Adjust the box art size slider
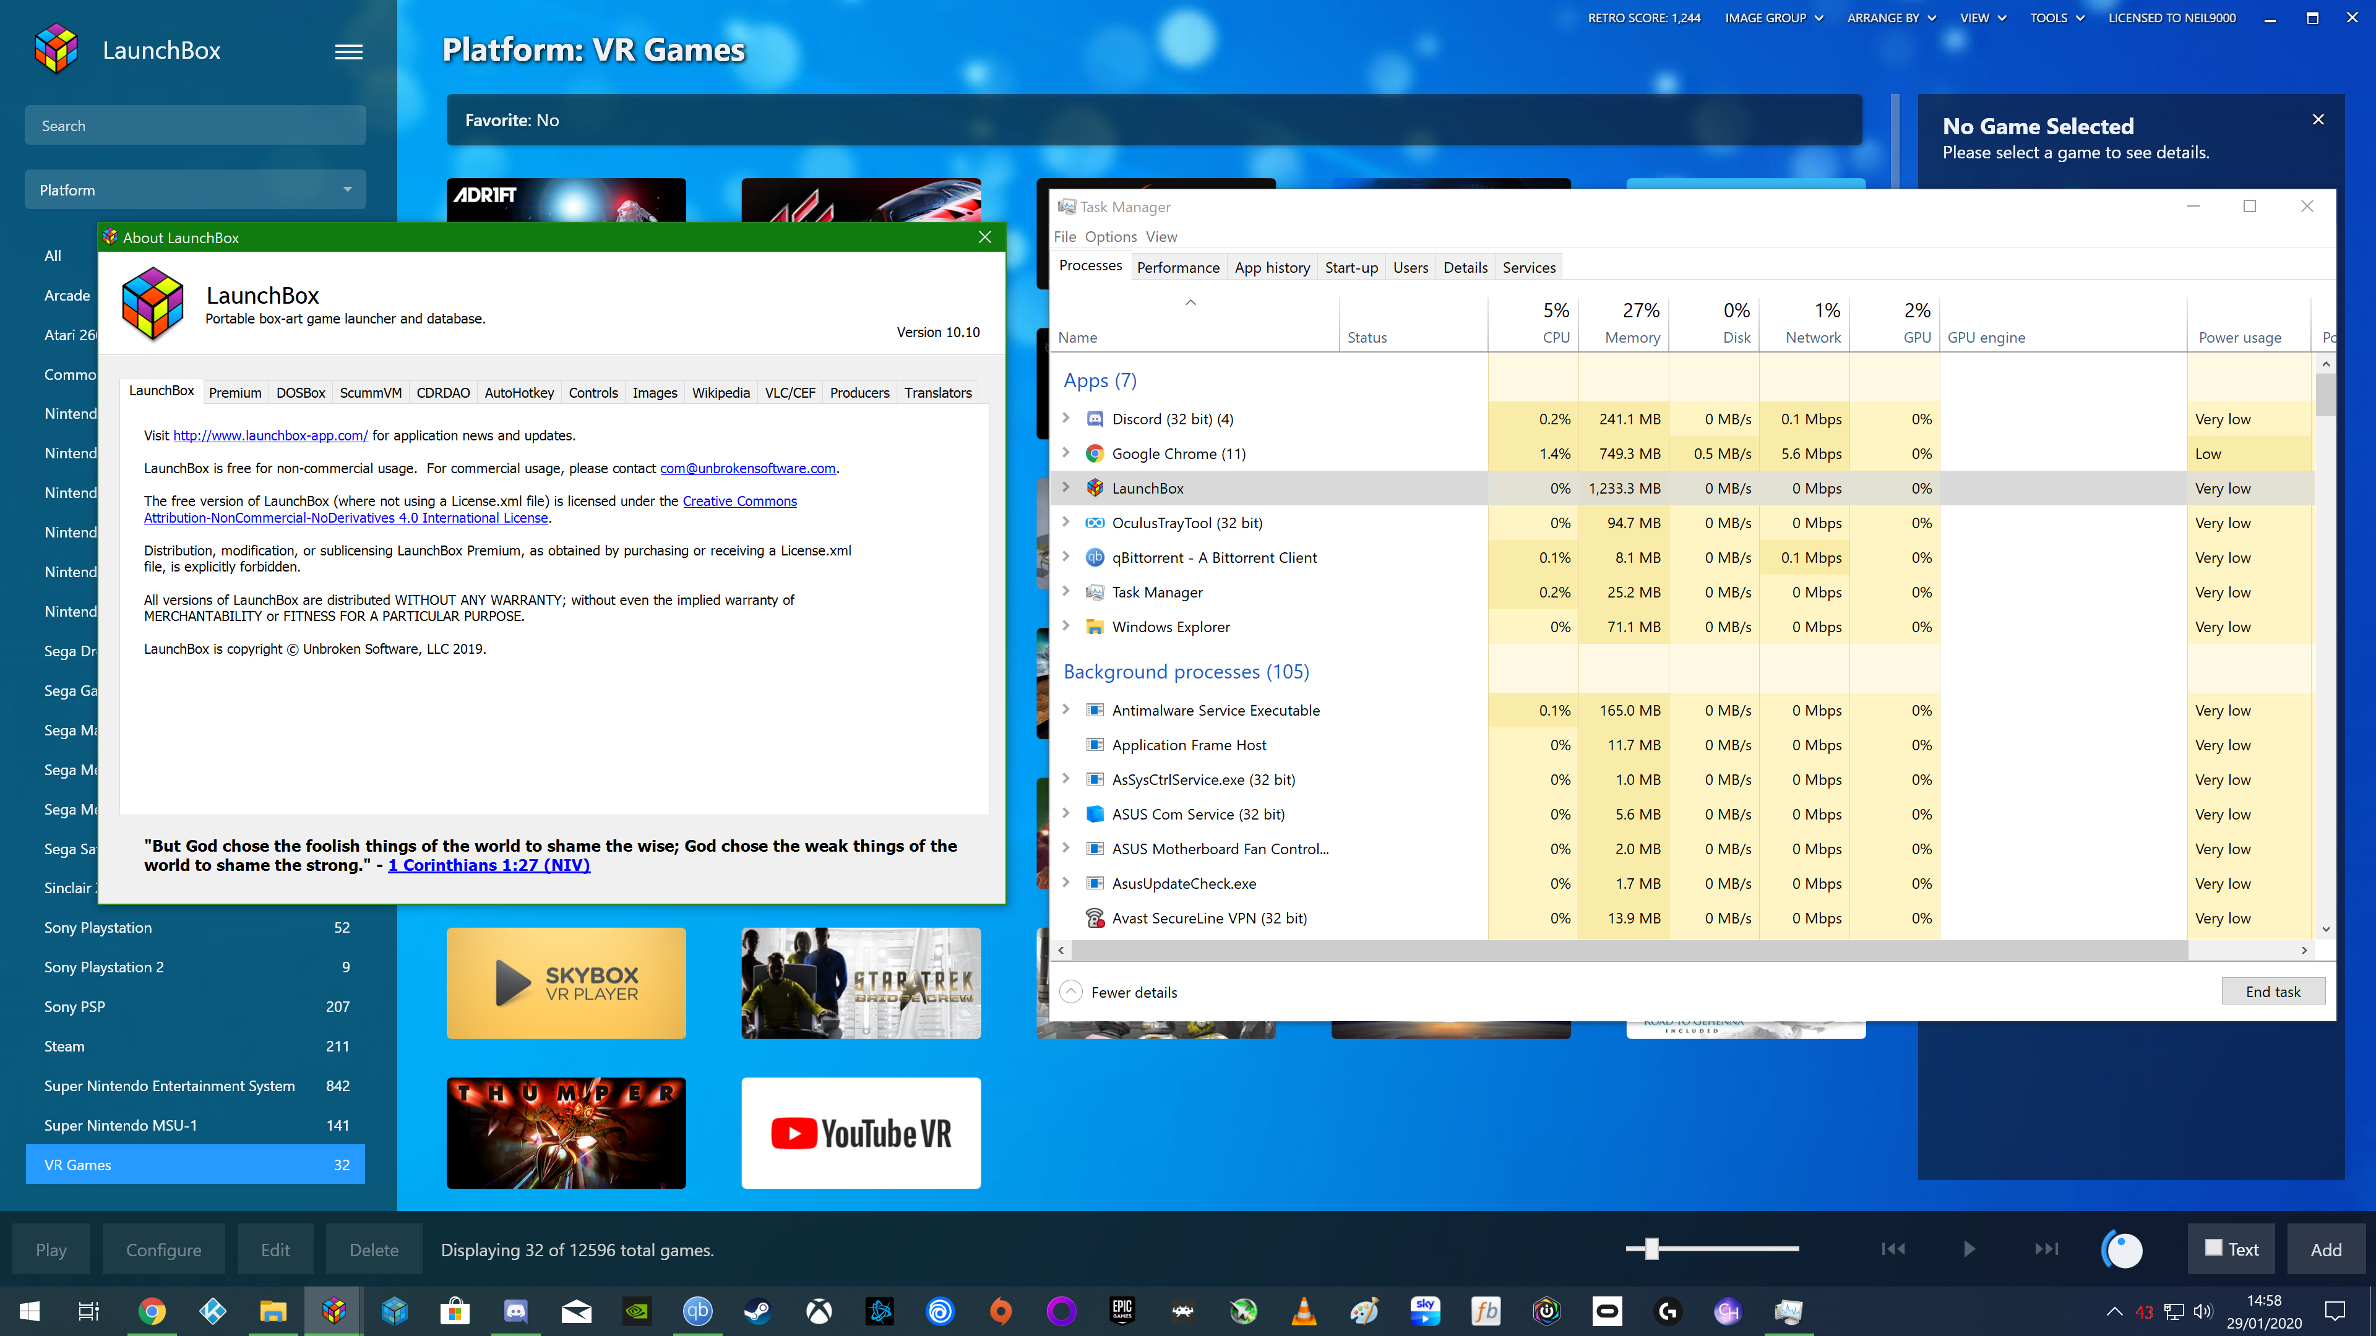Viewport: 2376px width, 1336px height. tap(1651, 1248)
